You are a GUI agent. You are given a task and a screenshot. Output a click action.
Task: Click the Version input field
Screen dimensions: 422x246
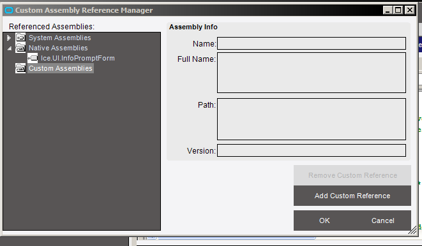pos(312,150)
